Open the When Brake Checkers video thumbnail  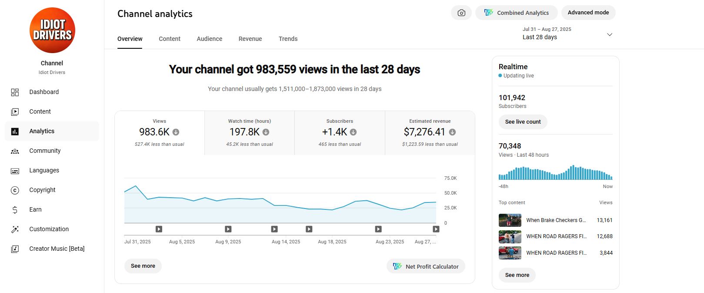(510, 220)
